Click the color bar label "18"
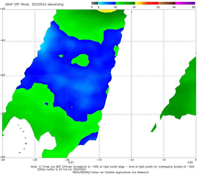 tap(115, 7)
